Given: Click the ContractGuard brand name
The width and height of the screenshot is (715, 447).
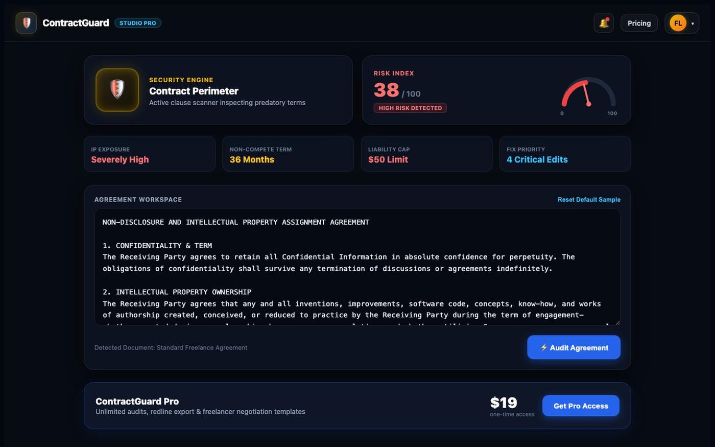Looking at the screenshot, I should pos(76,23).
